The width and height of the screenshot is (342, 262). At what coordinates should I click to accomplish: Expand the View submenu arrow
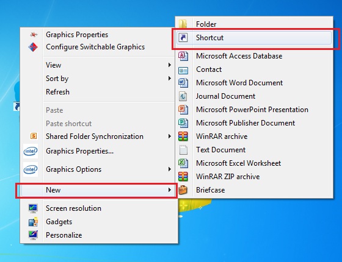(170, 65)
